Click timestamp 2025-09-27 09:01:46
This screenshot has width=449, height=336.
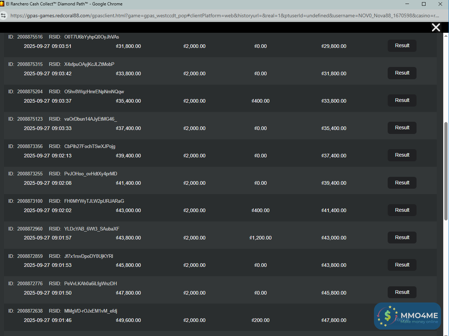pyautogui.click(x=48, y=320)
